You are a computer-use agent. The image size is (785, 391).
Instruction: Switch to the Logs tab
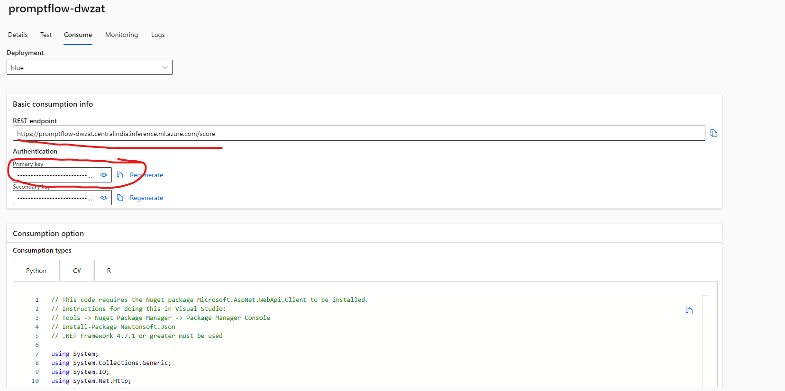[158, 35]
